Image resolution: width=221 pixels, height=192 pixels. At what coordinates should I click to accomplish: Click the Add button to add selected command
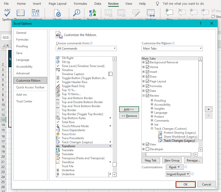129,109
